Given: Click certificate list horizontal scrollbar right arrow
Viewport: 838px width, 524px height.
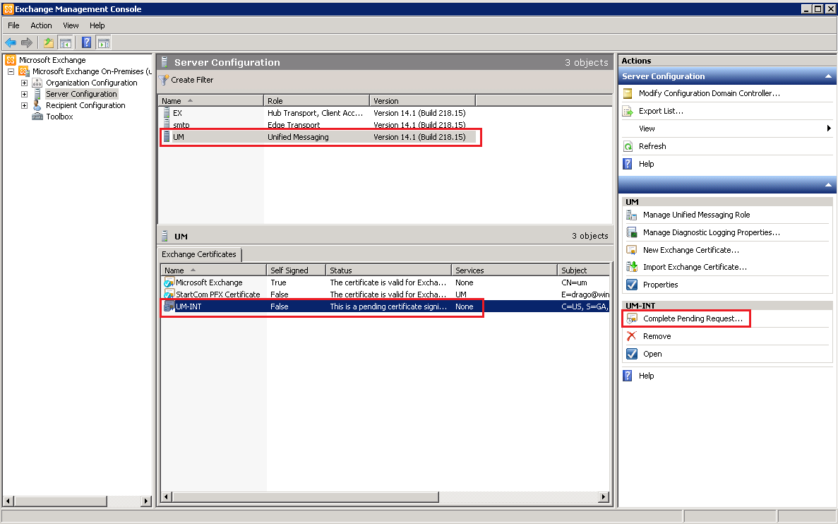Looking at the screenshot, I should (604, 497).
